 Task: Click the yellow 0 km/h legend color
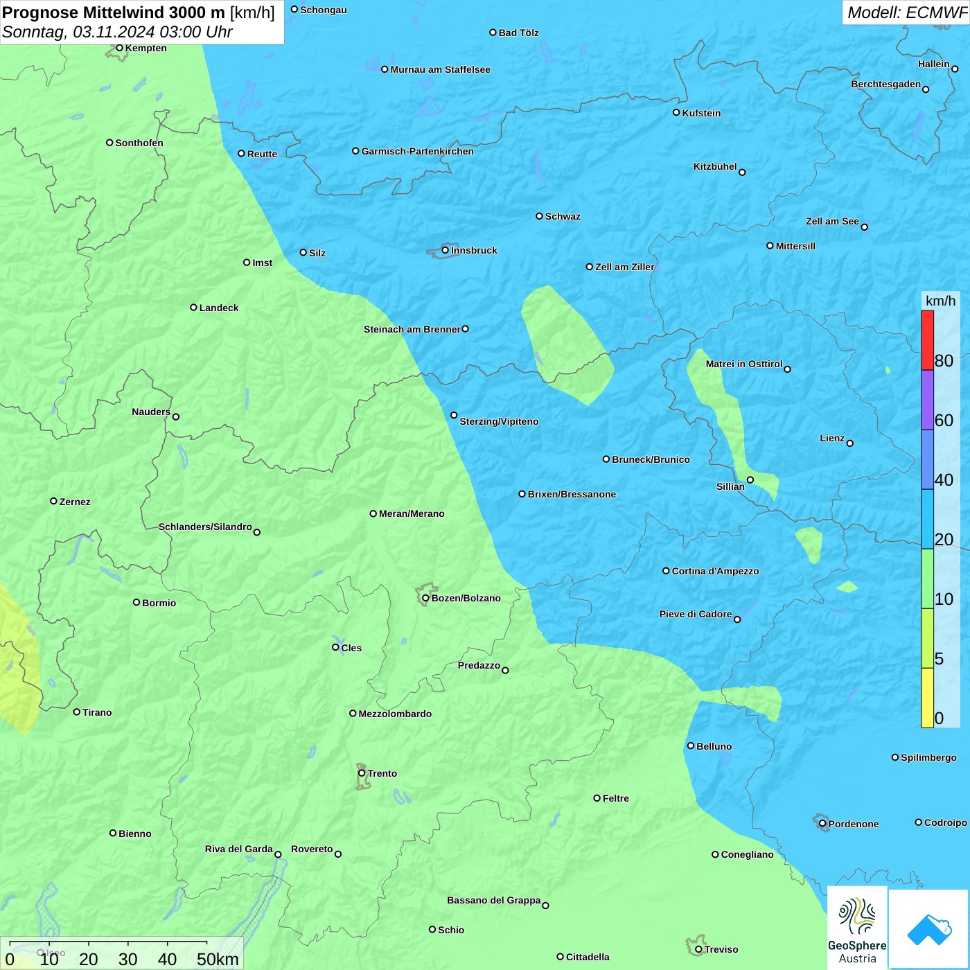928,698
